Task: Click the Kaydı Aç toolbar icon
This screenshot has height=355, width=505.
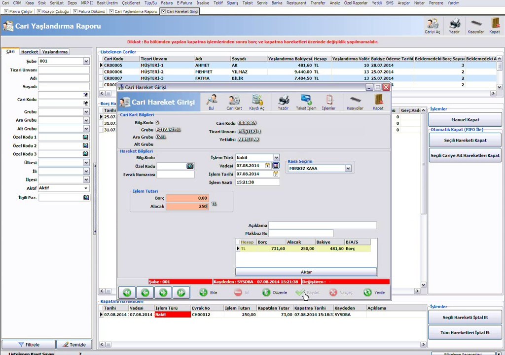Action: pyautogui.click(x=256, y=102)
